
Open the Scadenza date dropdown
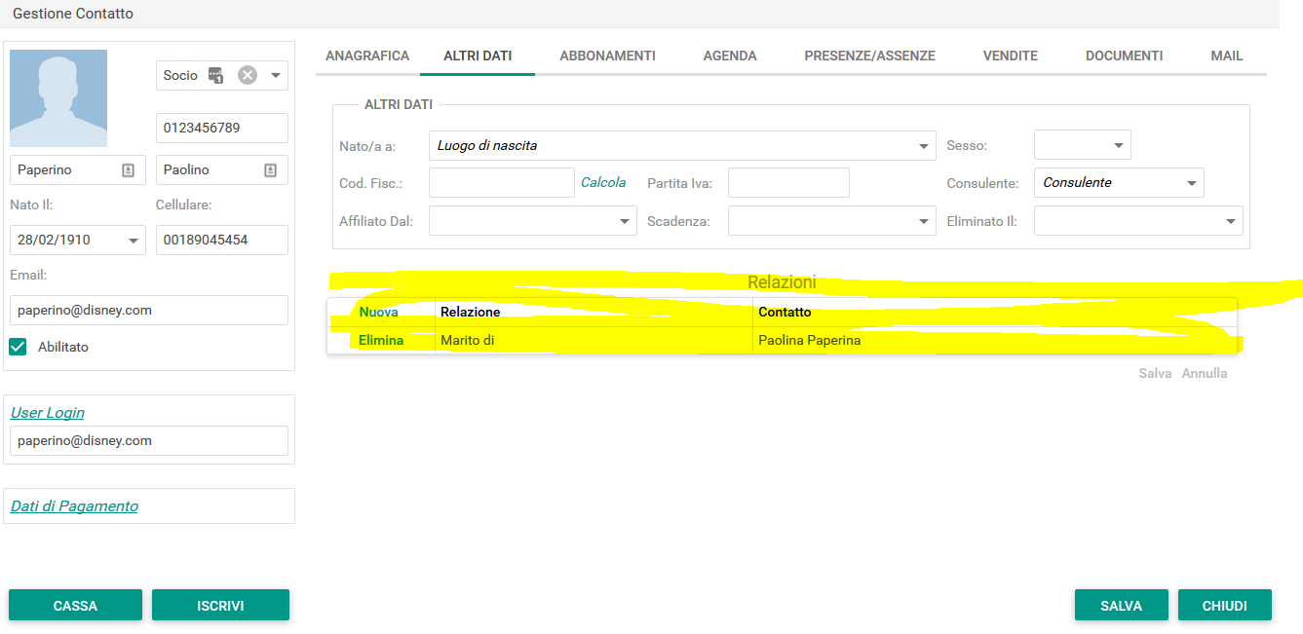click(x=923, y=222)
